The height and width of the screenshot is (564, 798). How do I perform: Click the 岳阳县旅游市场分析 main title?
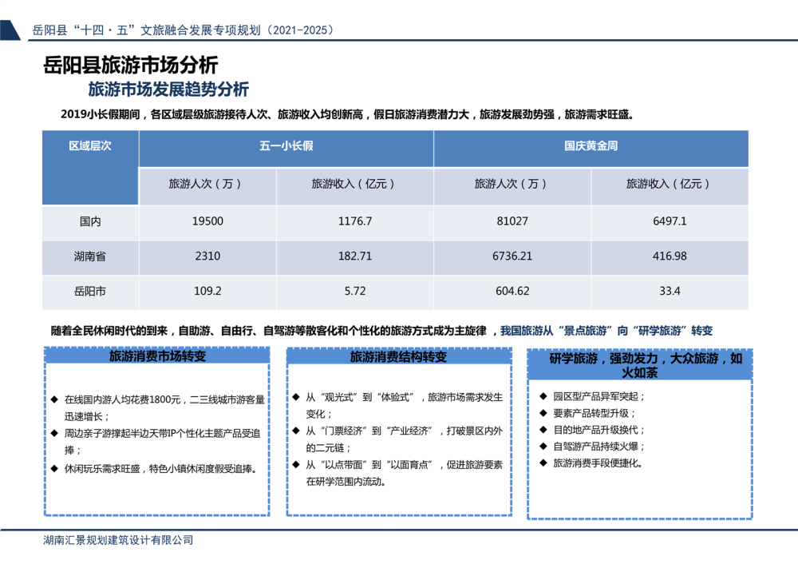[130, 65]
